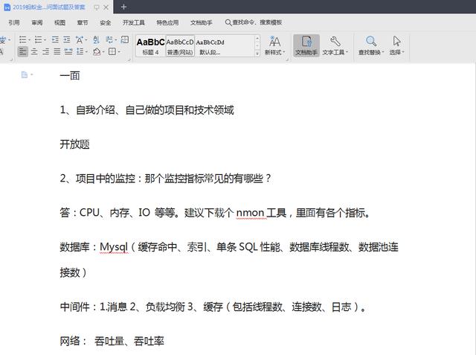The image size is (476, 355).
Task: Open the 文档助手 menu tab
Action: (x=202, y=22)
